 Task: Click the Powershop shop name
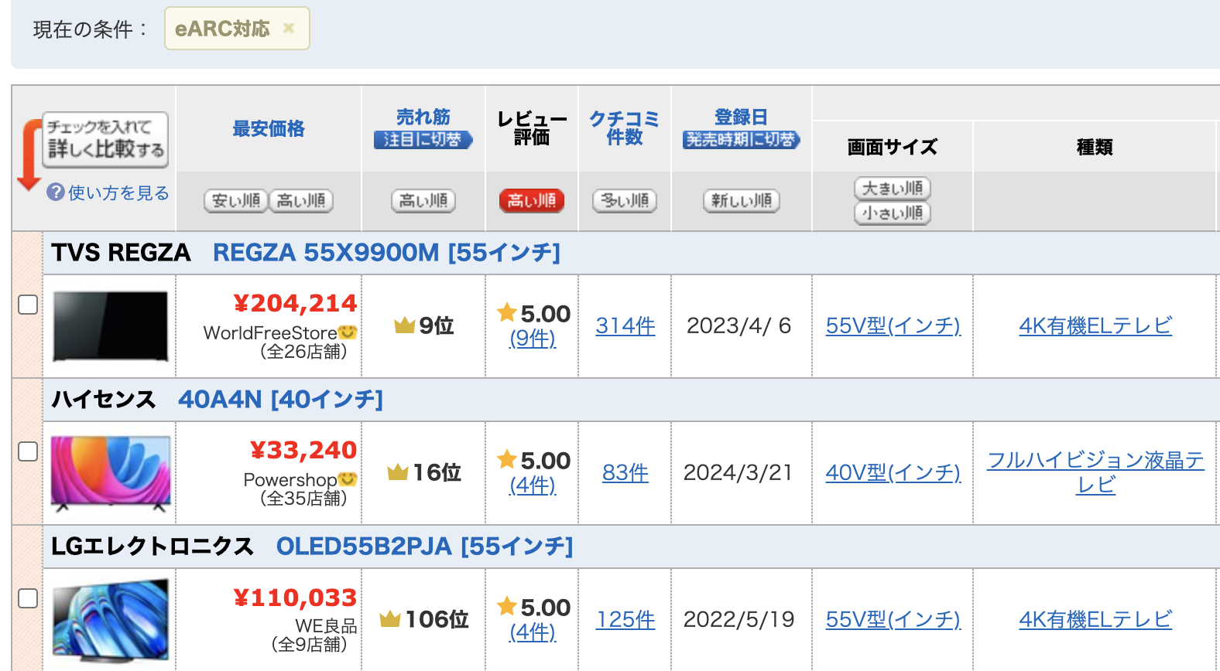pos(290,479)
